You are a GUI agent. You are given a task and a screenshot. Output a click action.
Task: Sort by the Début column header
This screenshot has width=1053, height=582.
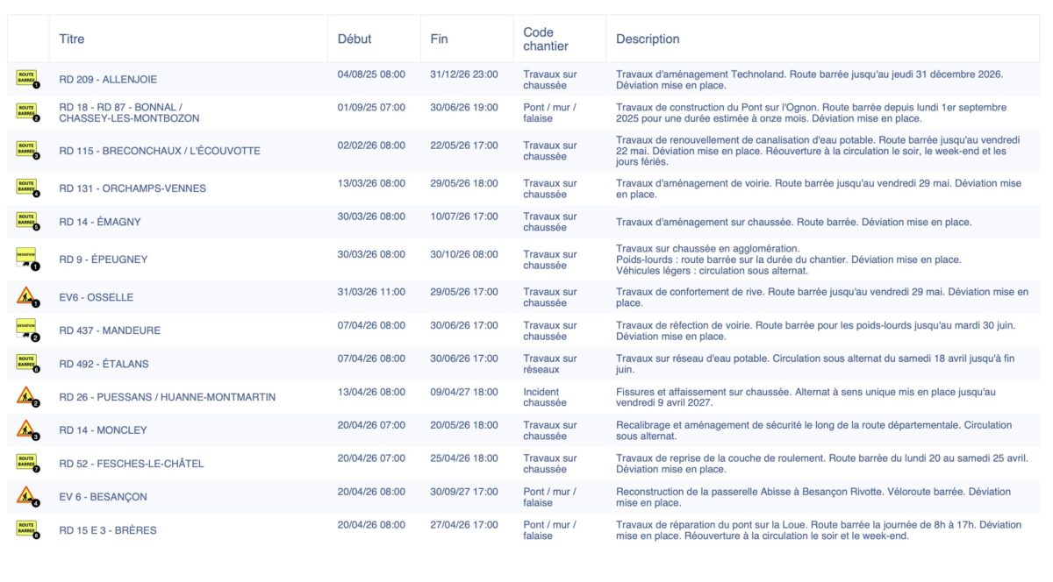pyautogui.click(x=355, y=39)
